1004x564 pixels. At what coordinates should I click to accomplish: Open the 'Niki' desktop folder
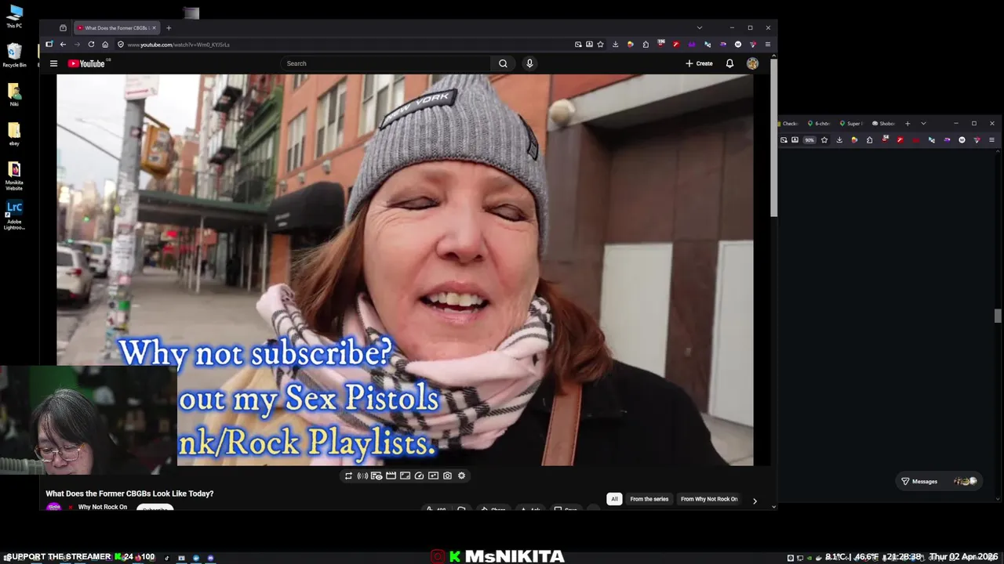[14, 94]
